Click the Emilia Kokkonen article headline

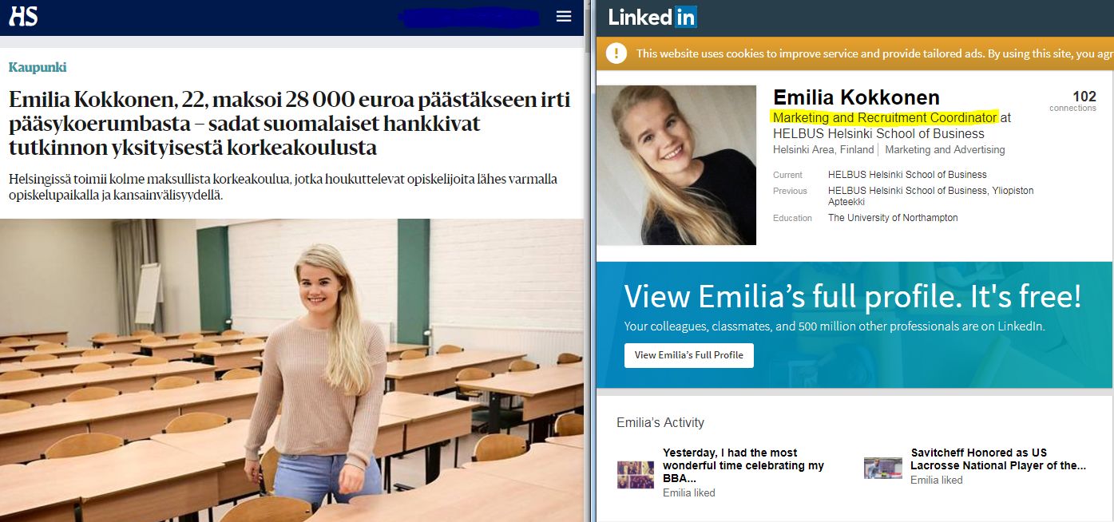coord(290,125)
